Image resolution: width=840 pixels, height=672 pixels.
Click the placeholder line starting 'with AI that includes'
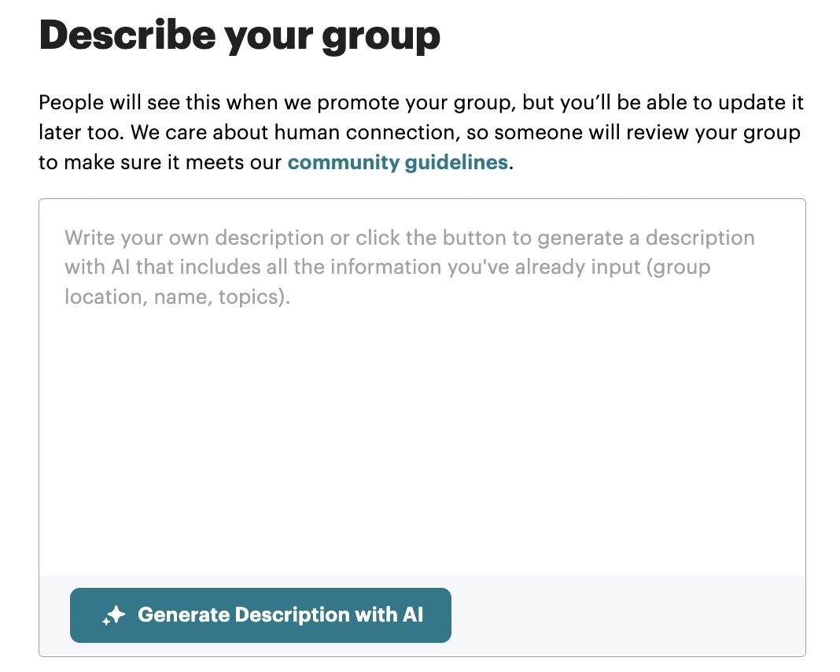(387, 267)
